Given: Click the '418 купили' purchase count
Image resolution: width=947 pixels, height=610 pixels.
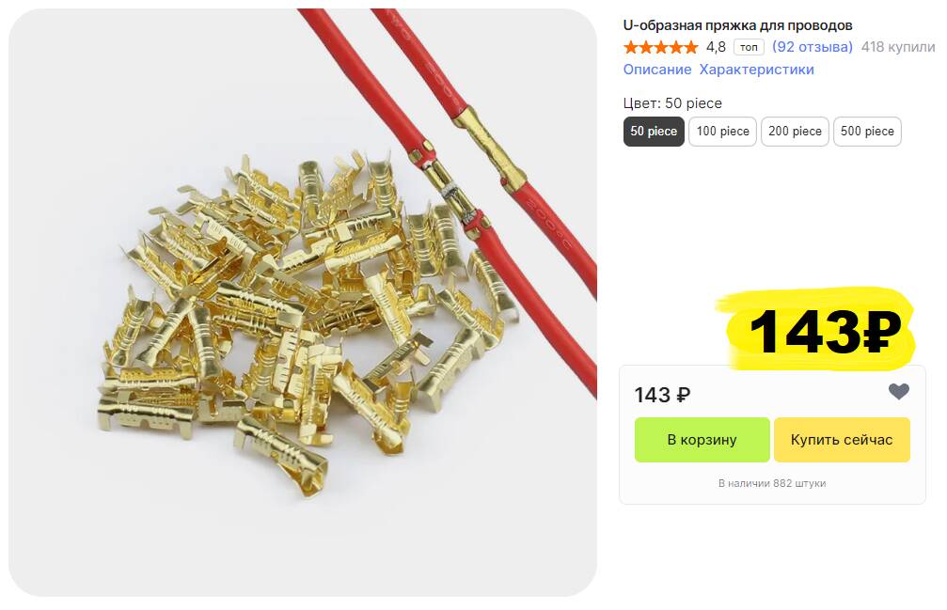Looking at the screenshot, I should [898, 46].
